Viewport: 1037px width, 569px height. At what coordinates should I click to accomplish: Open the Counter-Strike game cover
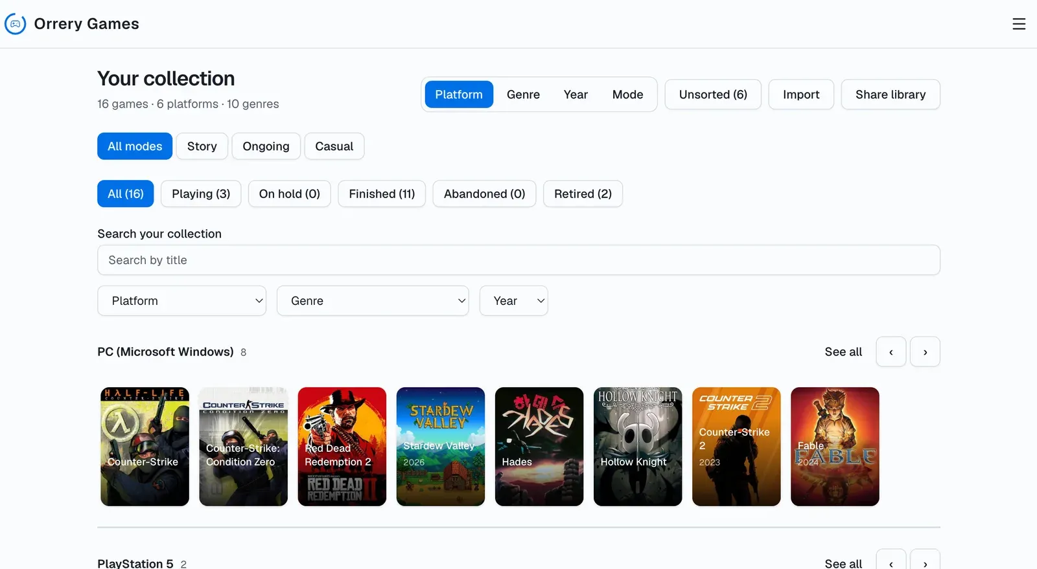coord(145,447)
